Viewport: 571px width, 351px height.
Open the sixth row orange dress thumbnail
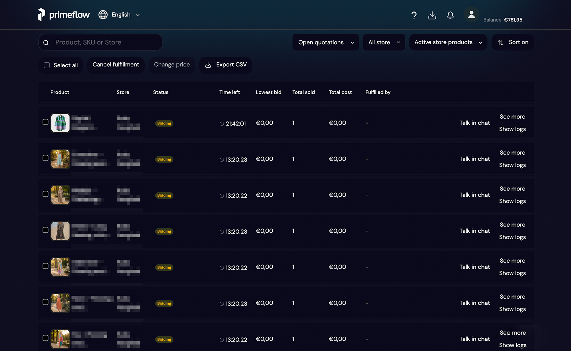tap(60, 303)
